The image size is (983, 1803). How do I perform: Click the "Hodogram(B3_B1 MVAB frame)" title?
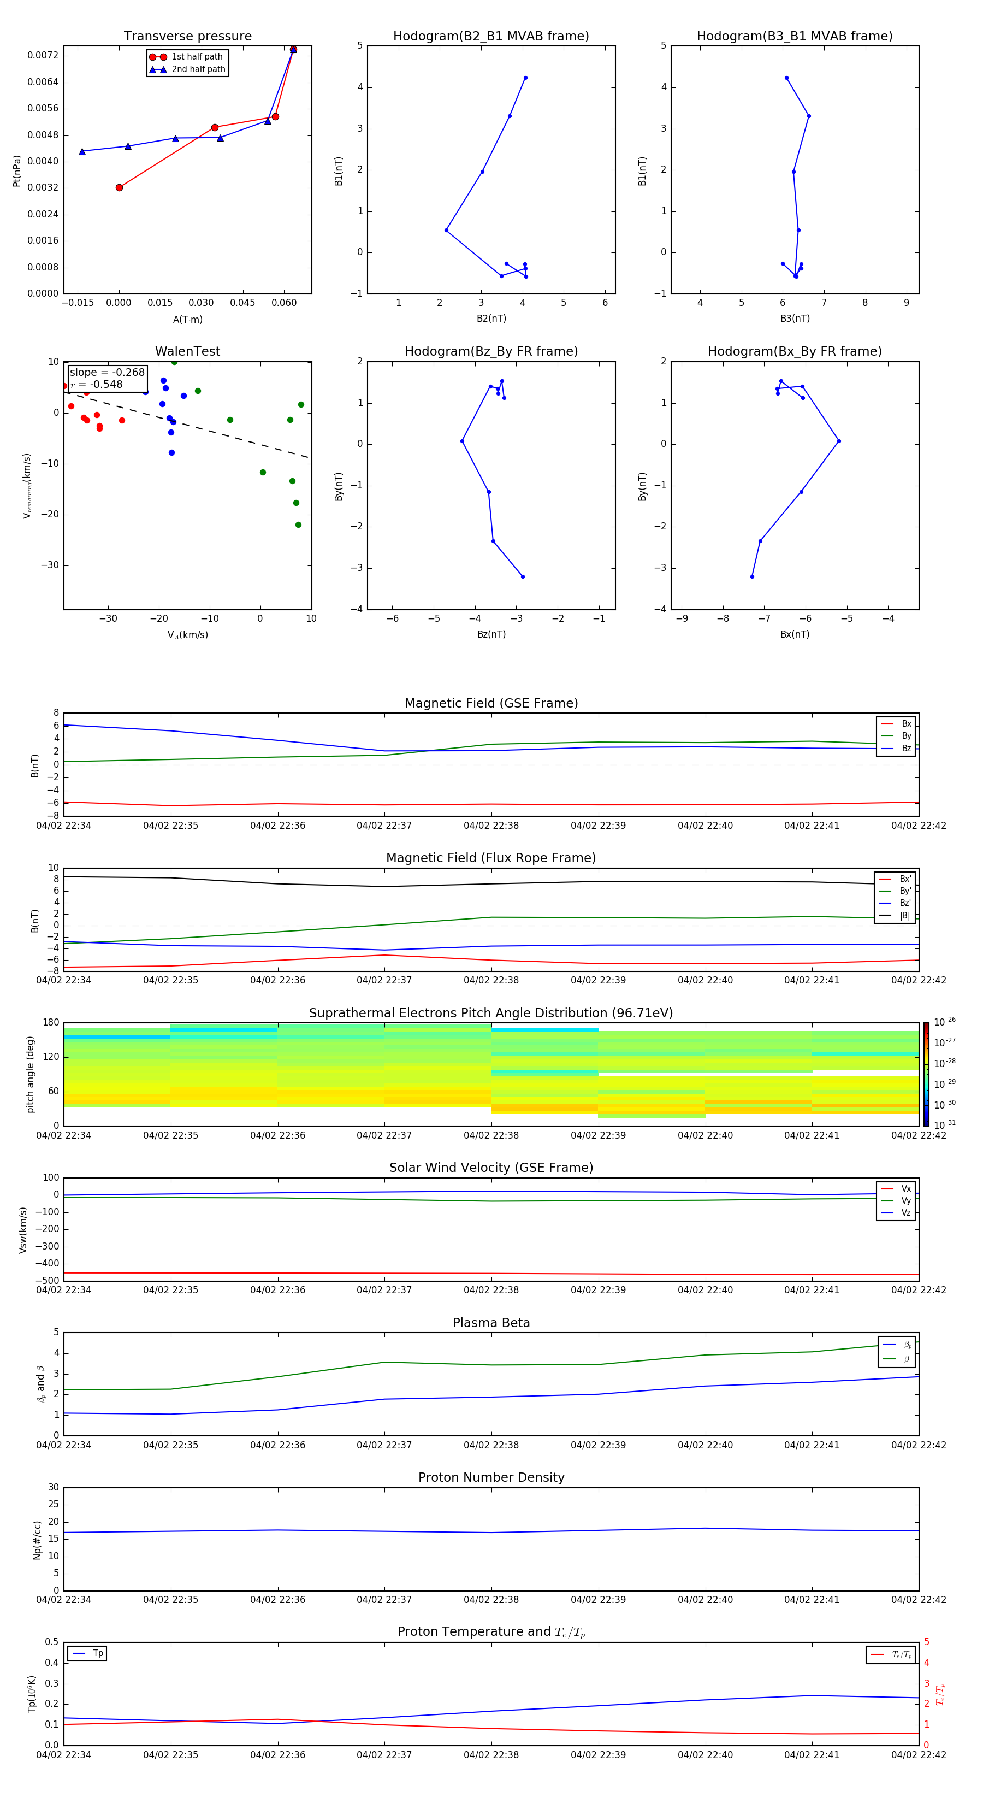795,37
